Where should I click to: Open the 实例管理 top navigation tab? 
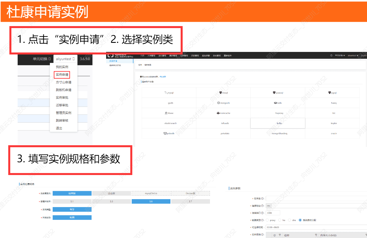(x=151, y=56)
